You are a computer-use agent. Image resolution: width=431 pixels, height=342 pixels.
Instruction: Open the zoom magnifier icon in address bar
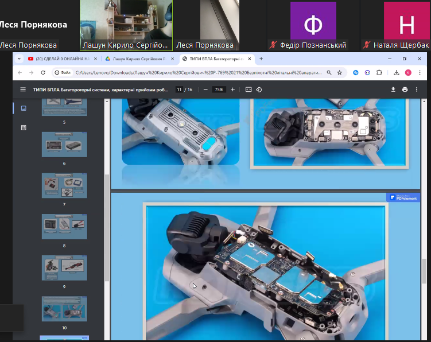pyautogui.click(x=329, y=72)
